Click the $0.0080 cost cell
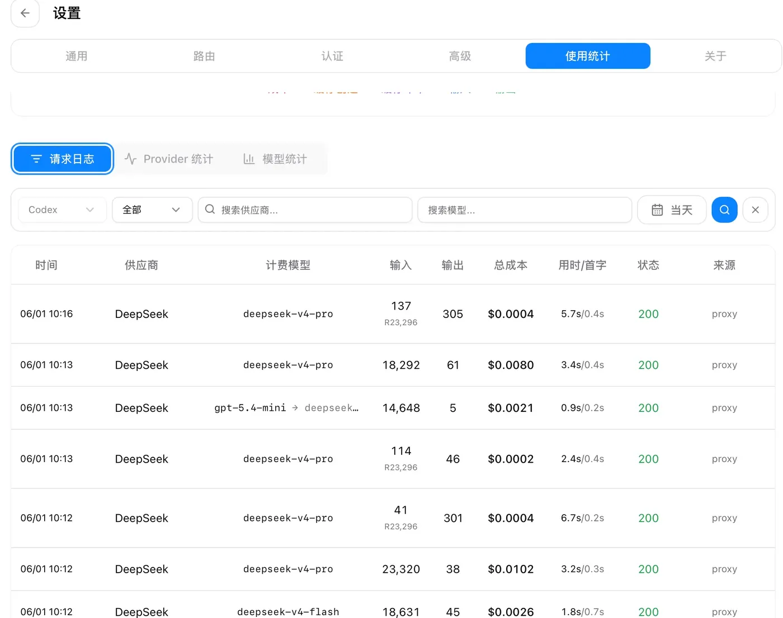Image resolution: width=783 pixels, height=618 pixels. (x=511, y=365)
